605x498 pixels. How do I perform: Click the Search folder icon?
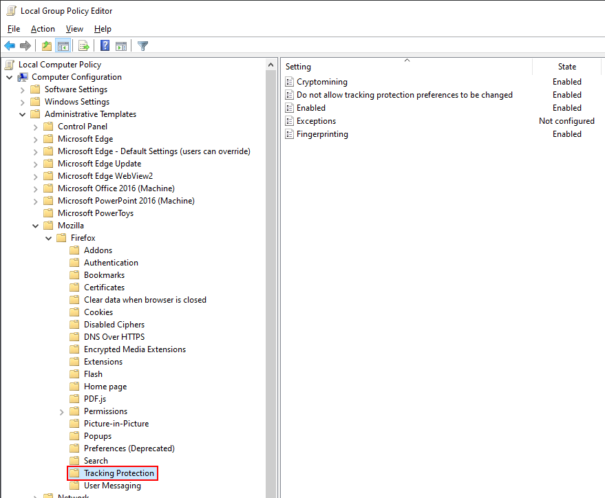74,461
